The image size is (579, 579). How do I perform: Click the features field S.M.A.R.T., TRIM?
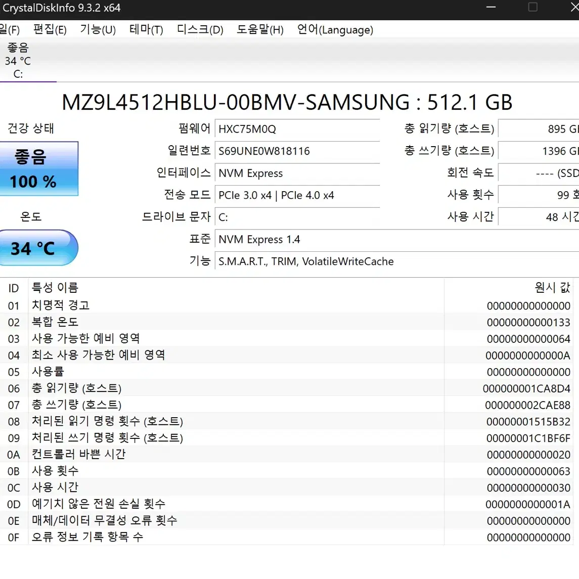coord(397,261)
